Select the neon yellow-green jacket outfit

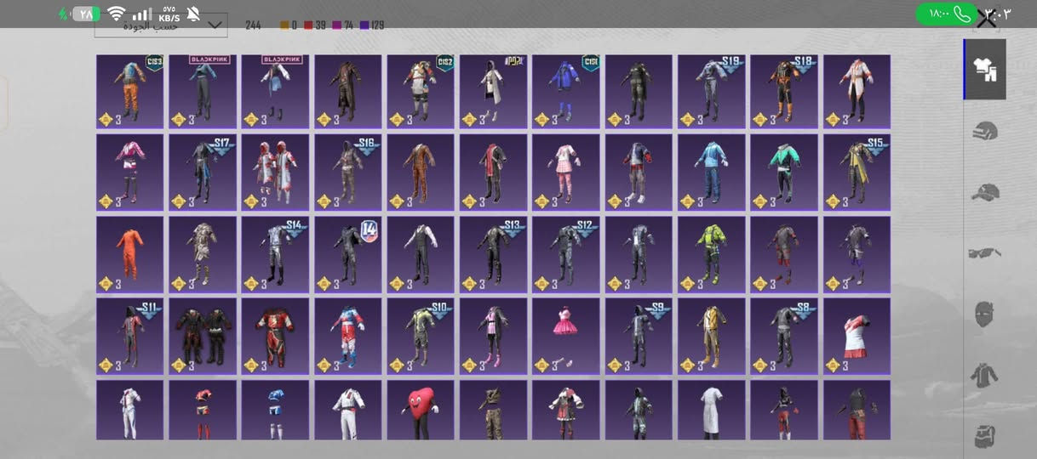click(712, 254)
